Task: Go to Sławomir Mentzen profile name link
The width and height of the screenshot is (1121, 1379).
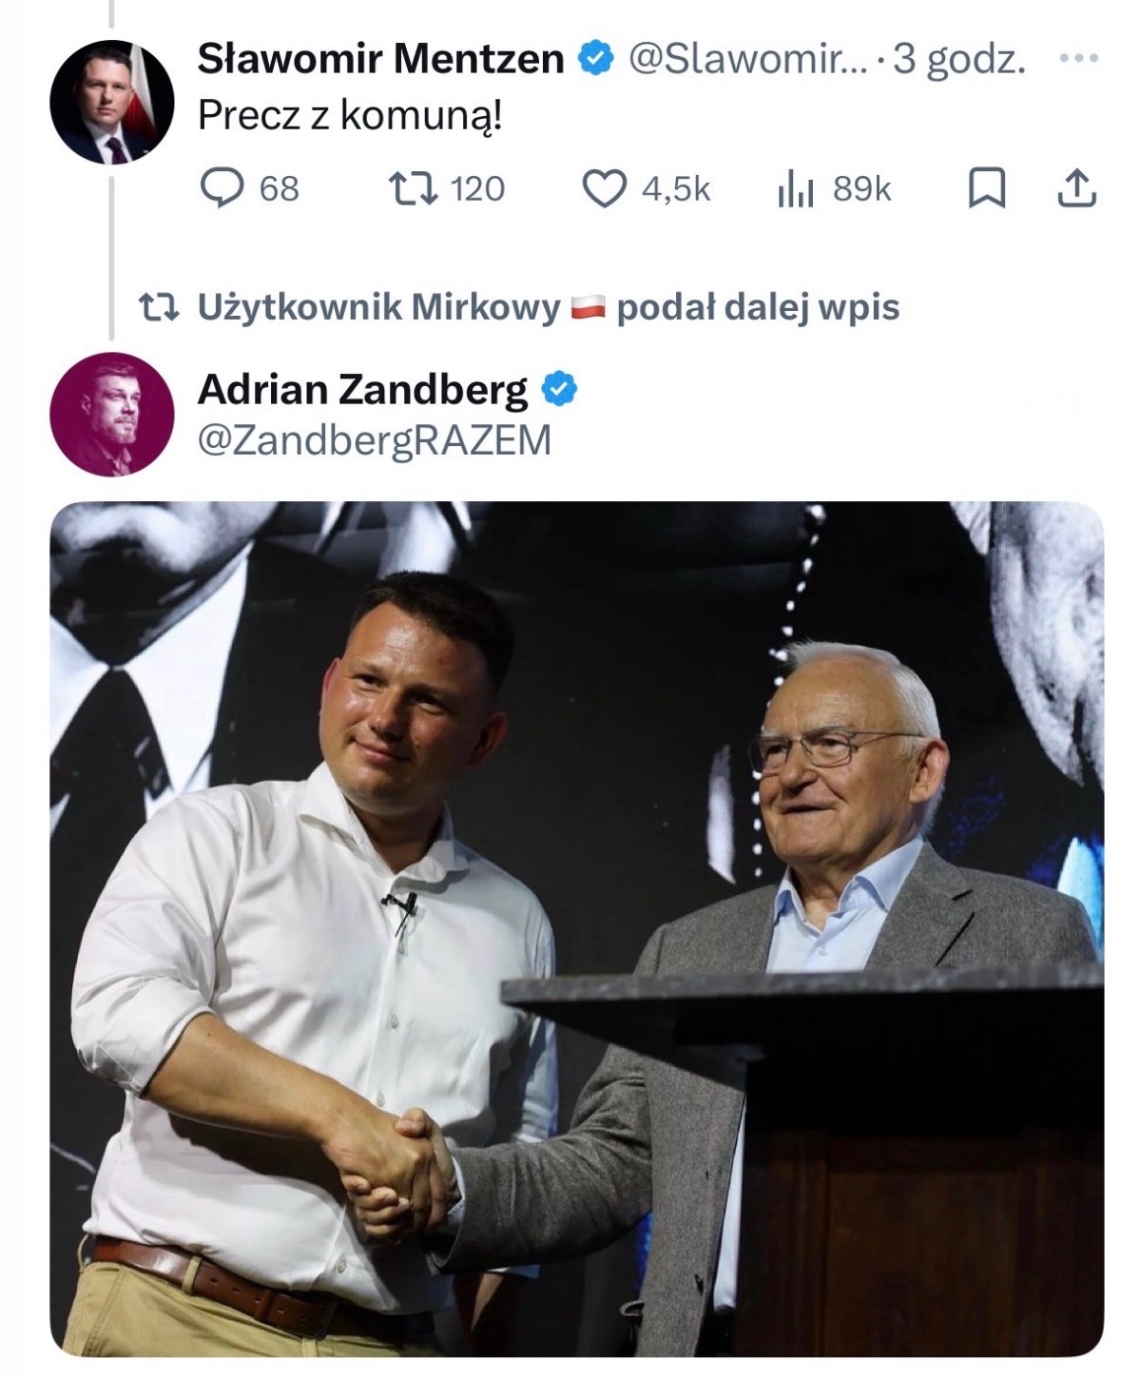Action: 380,60
